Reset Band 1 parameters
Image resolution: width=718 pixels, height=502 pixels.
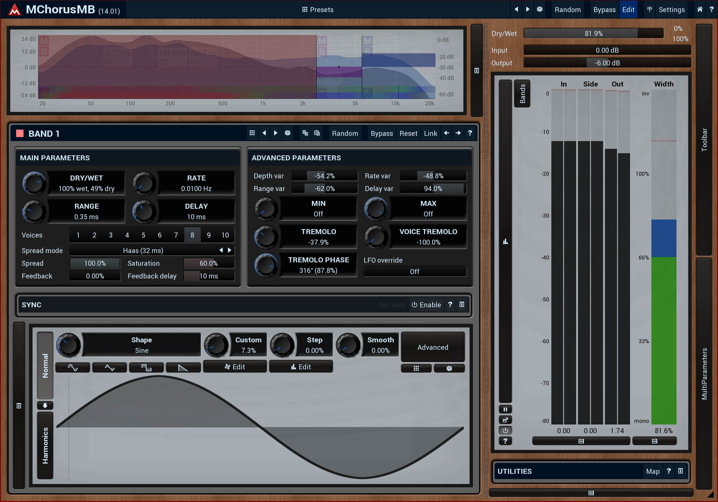[x=408, y=133]
